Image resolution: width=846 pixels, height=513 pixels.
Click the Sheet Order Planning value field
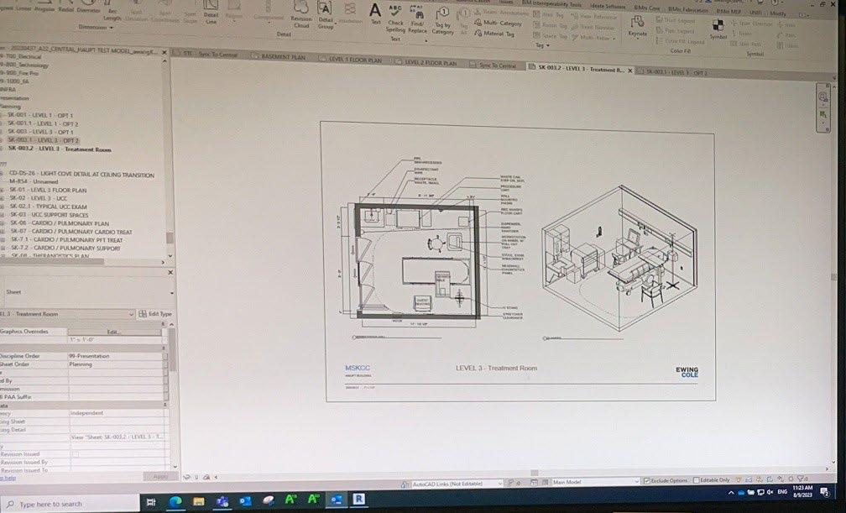click(116, 364)
